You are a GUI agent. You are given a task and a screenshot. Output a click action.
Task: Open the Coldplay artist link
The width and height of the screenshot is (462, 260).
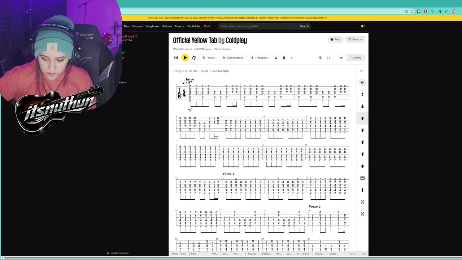[x=236, y=40]
